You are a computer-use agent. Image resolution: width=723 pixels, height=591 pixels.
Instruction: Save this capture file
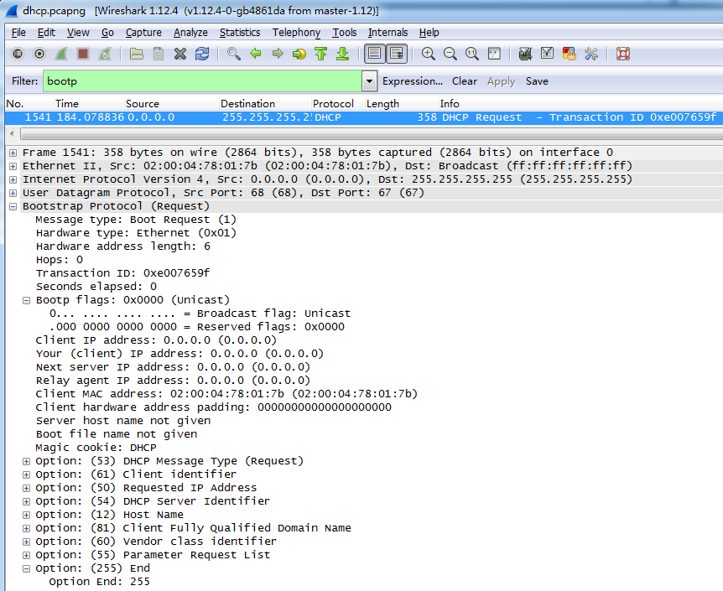click(159, 54)
